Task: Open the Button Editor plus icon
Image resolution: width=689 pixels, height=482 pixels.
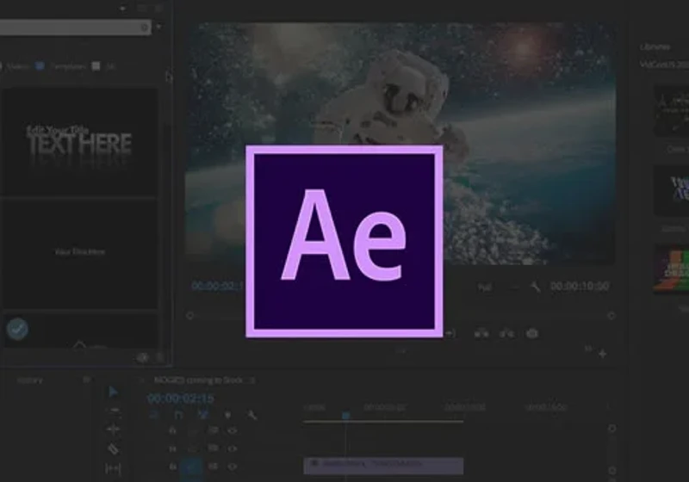Action: point(603,354)
